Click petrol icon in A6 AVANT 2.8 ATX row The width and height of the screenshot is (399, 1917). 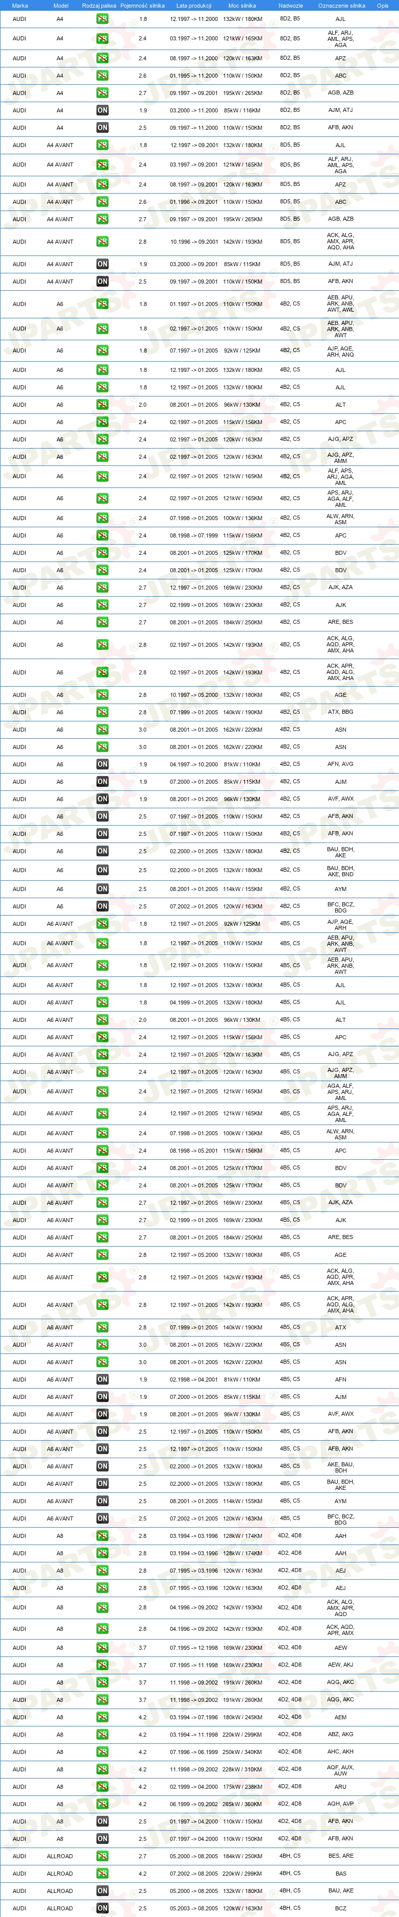(x=103, y=1327)
